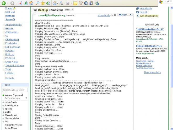
Task: Click the Reply button
Action: coord(123,15)
